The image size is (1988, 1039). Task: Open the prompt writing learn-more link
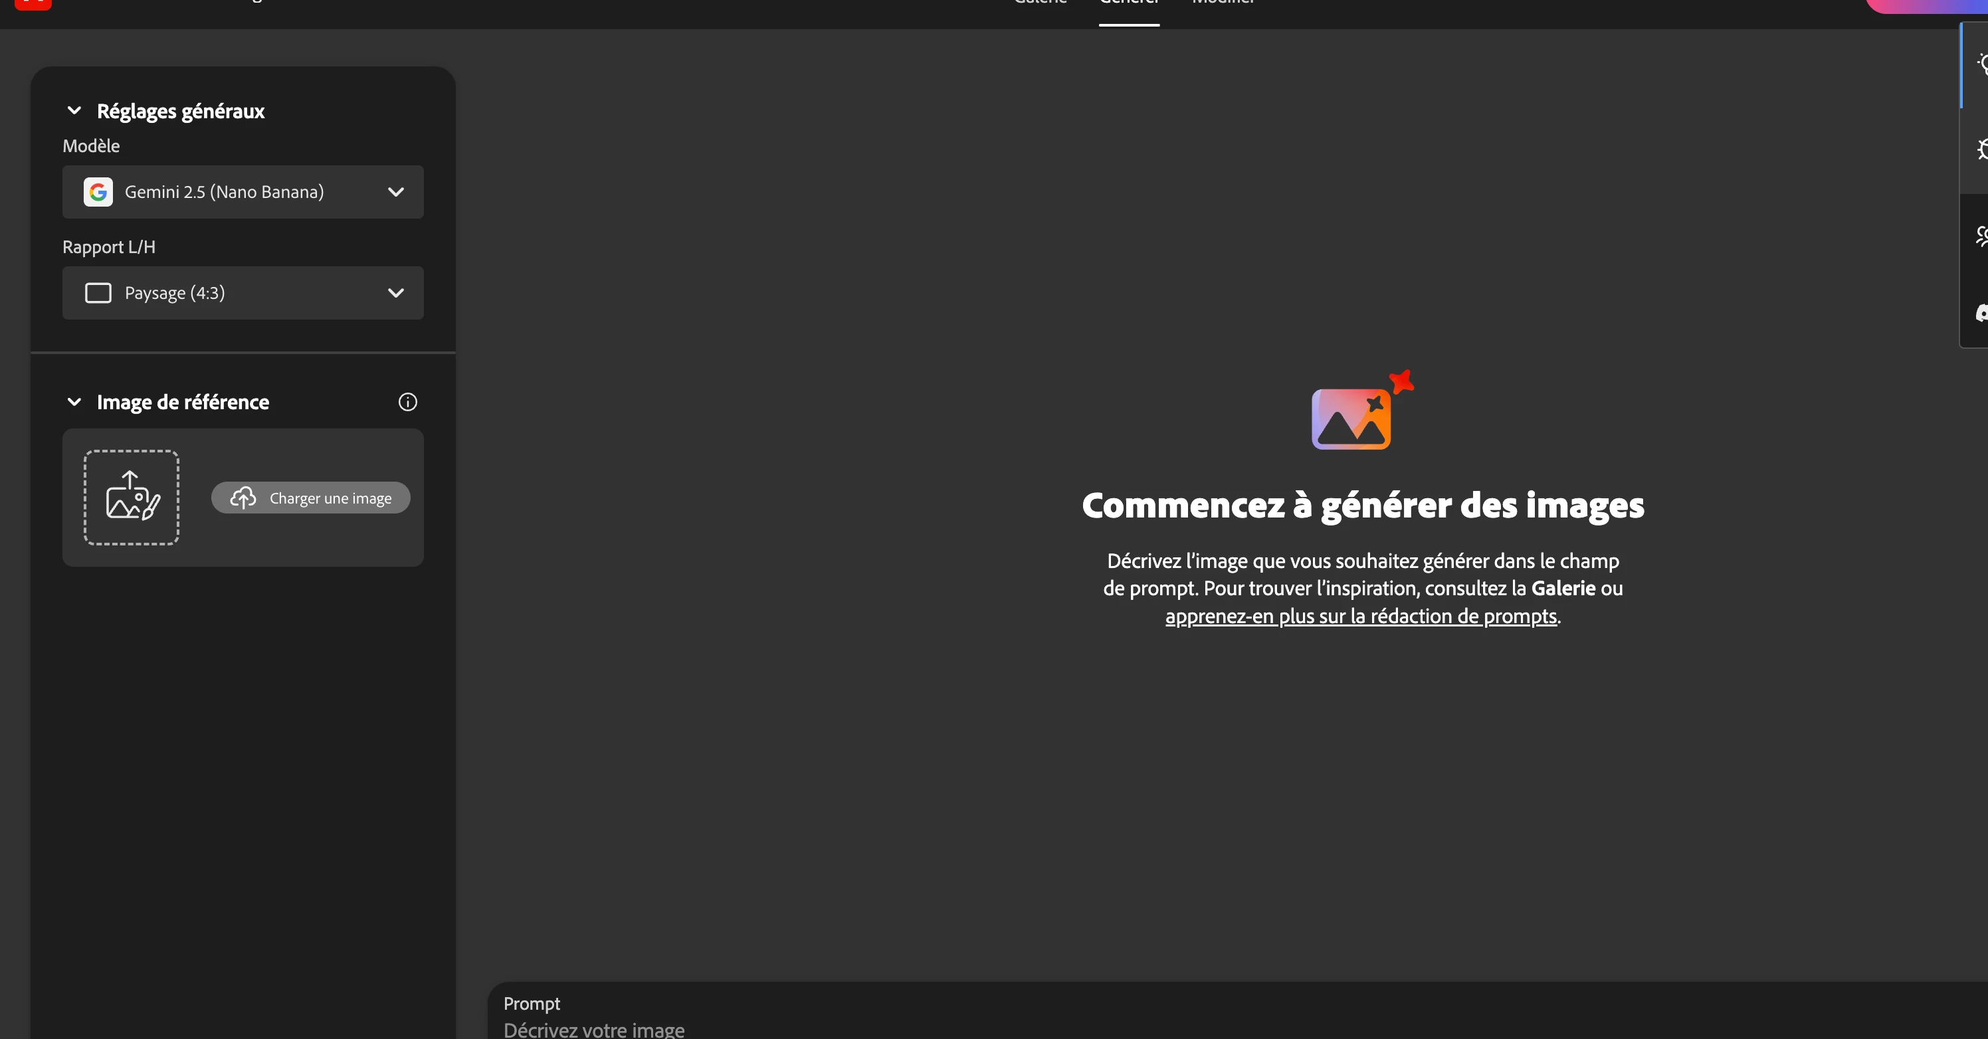(1361, 616)
